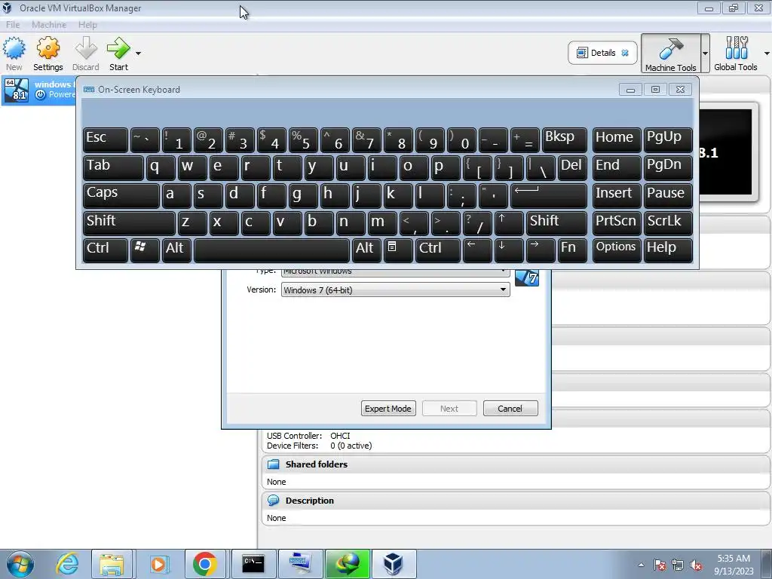Click the Windows 7 OS type icon

527,277
